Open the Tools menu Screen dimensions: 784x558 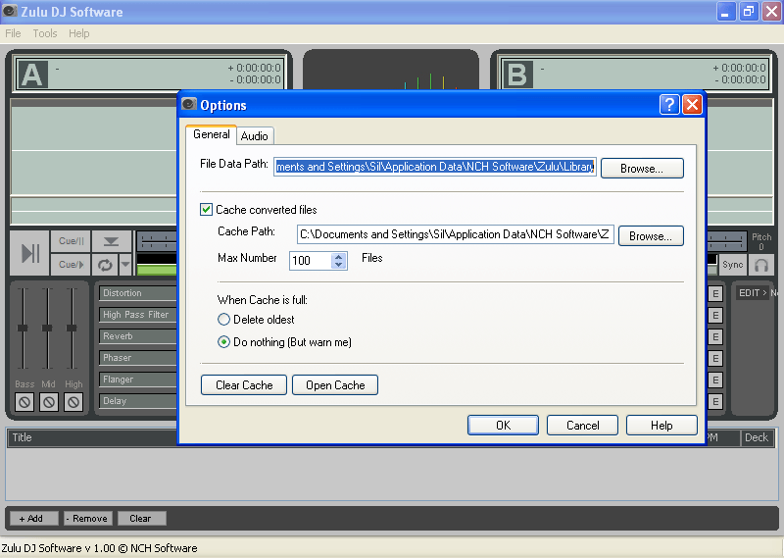(45, 33)
